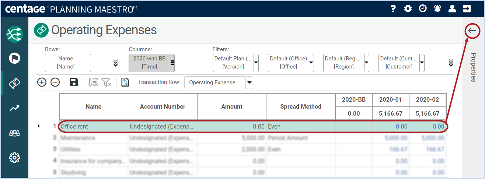Click the Name column header

94,106
